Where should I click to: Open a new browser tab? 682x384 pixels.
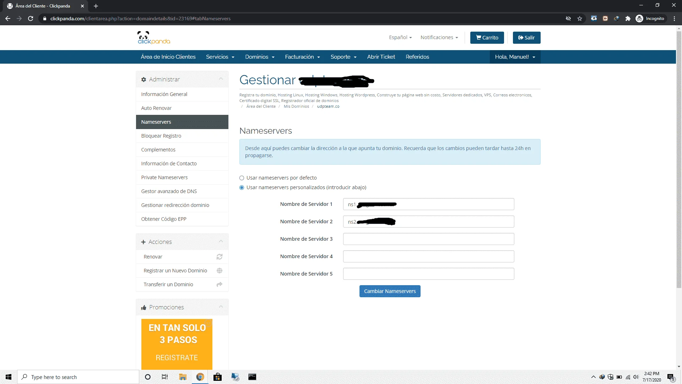coord(96,6)
